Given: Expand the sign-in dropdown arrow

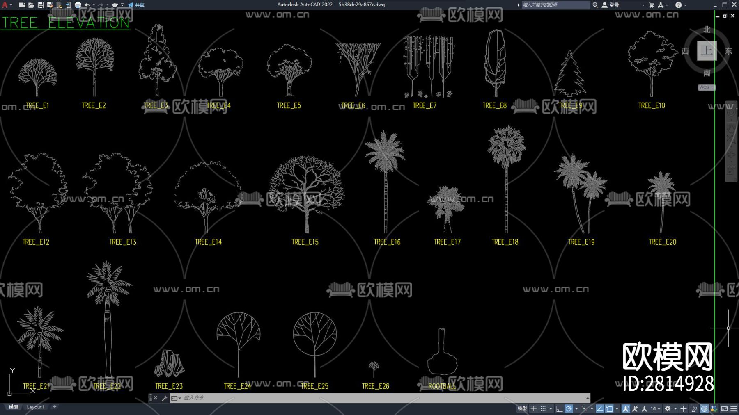Looking at the screenshot, I should [643, 5].
